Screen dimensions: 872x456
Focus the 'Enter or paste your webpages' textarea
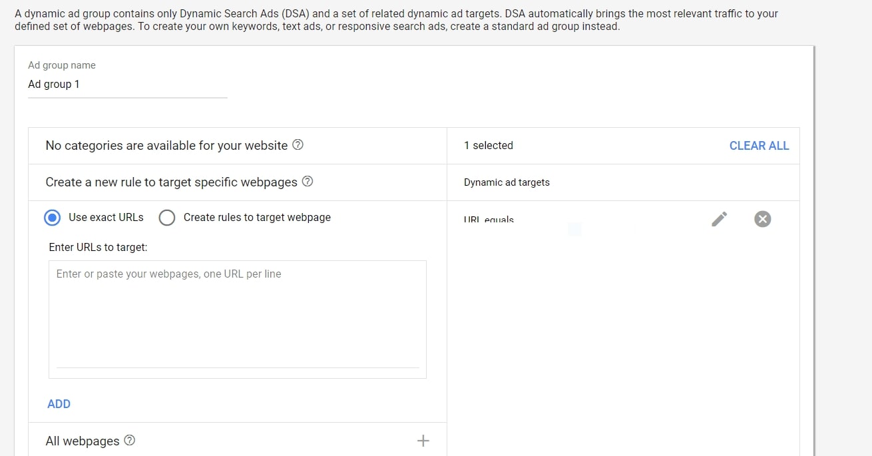[237, 313]
